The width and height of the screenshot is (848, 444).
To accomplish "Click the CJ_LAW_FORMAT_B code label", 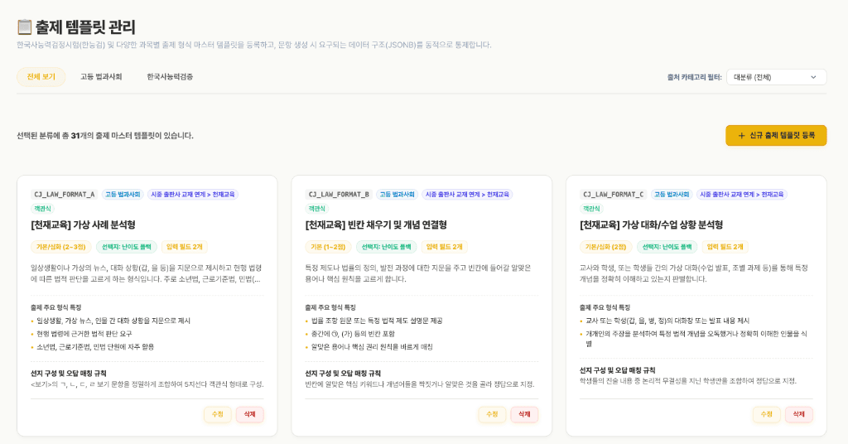I will click(x=339, y=194).
